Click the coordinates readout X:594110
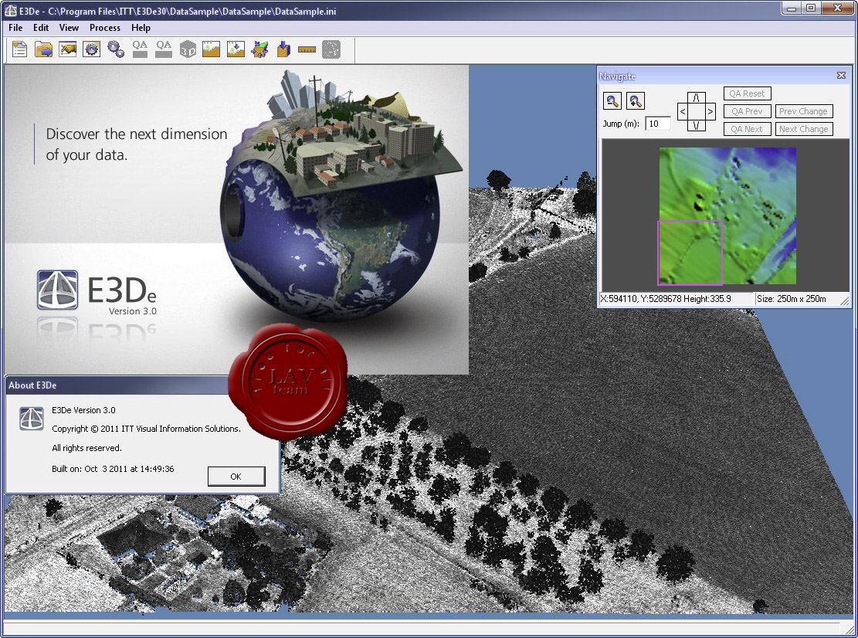The width and height of the screenshot is (858, 638). [x=665, y=299]
